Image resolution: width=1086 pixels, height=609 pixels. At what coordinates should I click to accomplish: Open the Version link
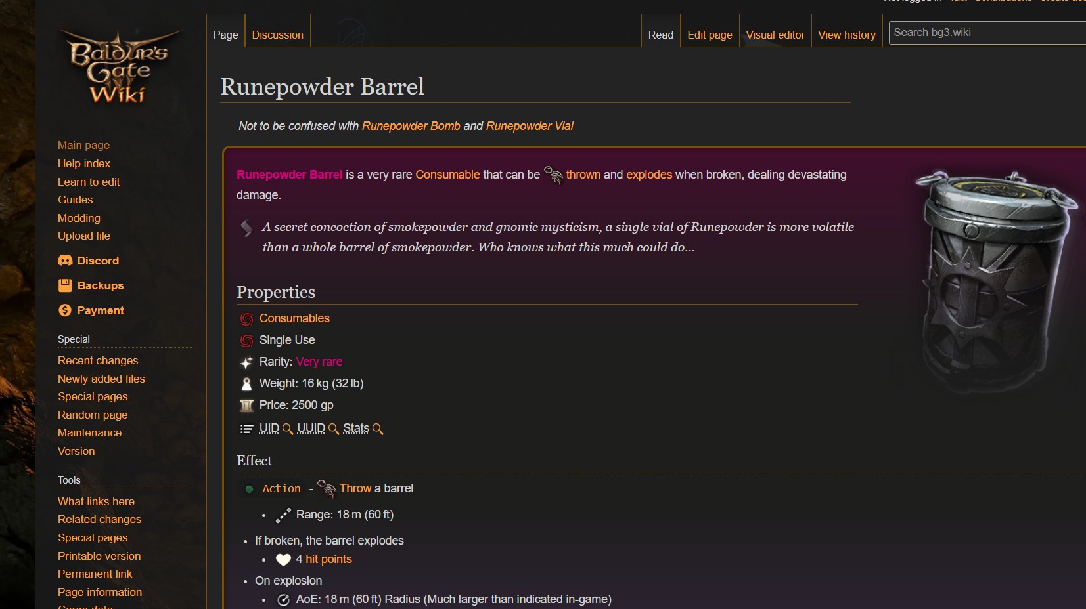pos(76,451)
